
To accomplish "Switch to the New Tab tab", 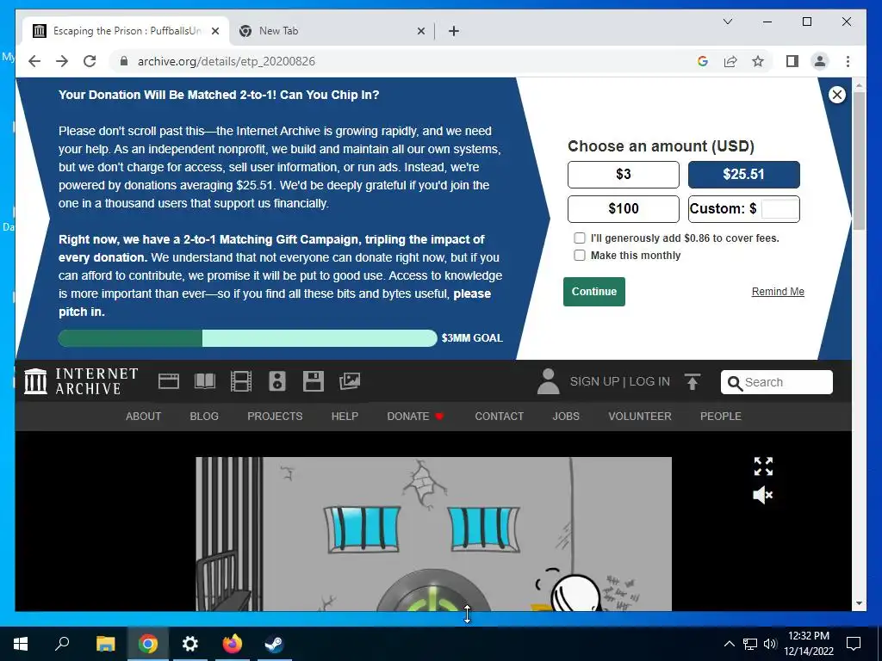I will click(332, 31).
